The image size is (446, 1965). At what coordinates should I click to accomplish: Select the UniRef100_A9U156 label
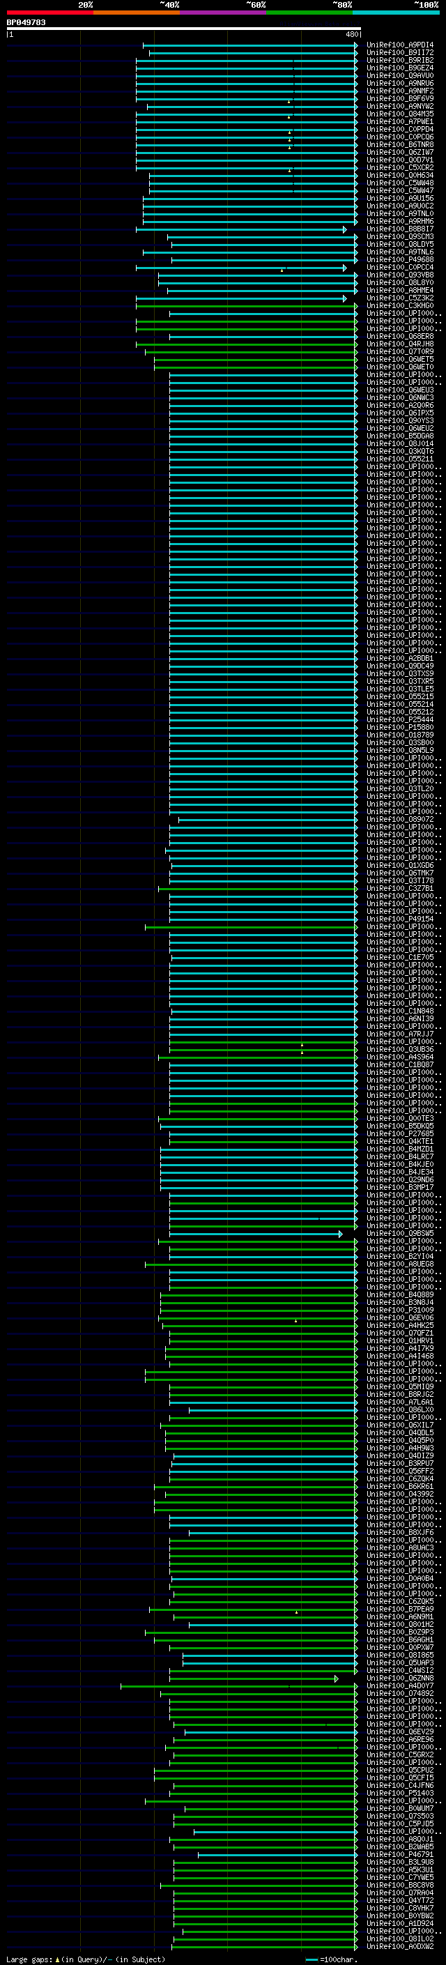(x=400, y=199)
